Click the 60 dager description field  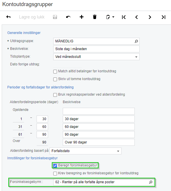pyautogui.click(x=99, y=127)
